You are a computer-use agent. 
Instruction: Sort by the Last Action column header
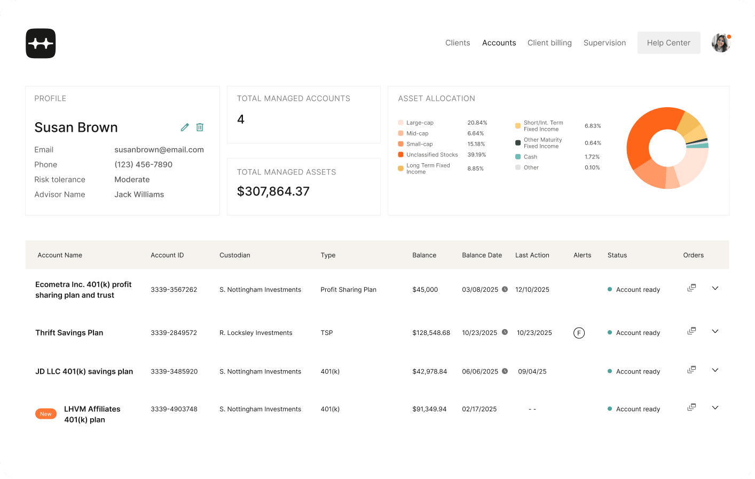tap(532, 255)
